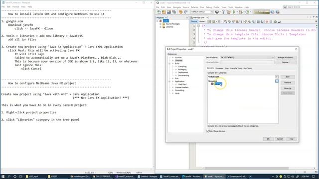
Task: Switch to the Processor tab
Action: (x=219, y=69)
